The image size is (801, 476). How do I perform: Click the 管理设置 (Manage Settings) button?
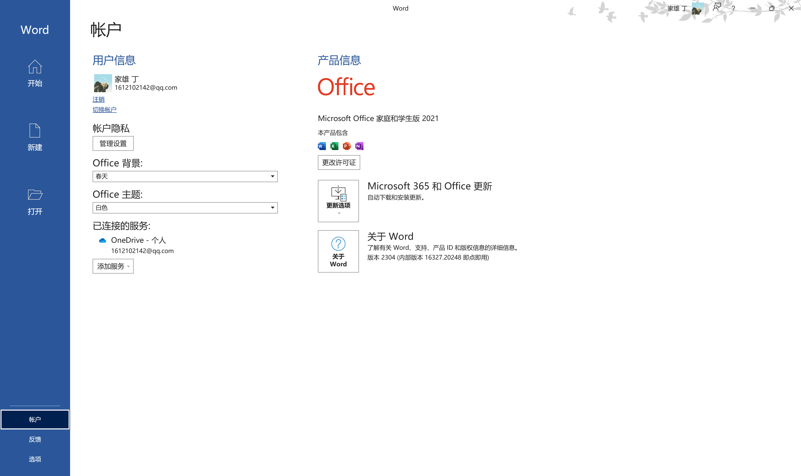113,143
